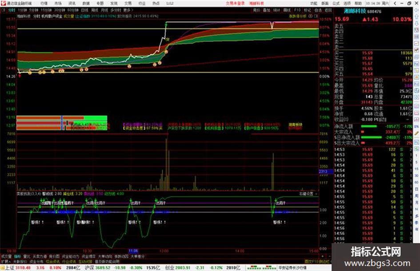Click the 买一 bid price 15.69
The height and width of the screenshot is (271, 420).
[367, 53]
